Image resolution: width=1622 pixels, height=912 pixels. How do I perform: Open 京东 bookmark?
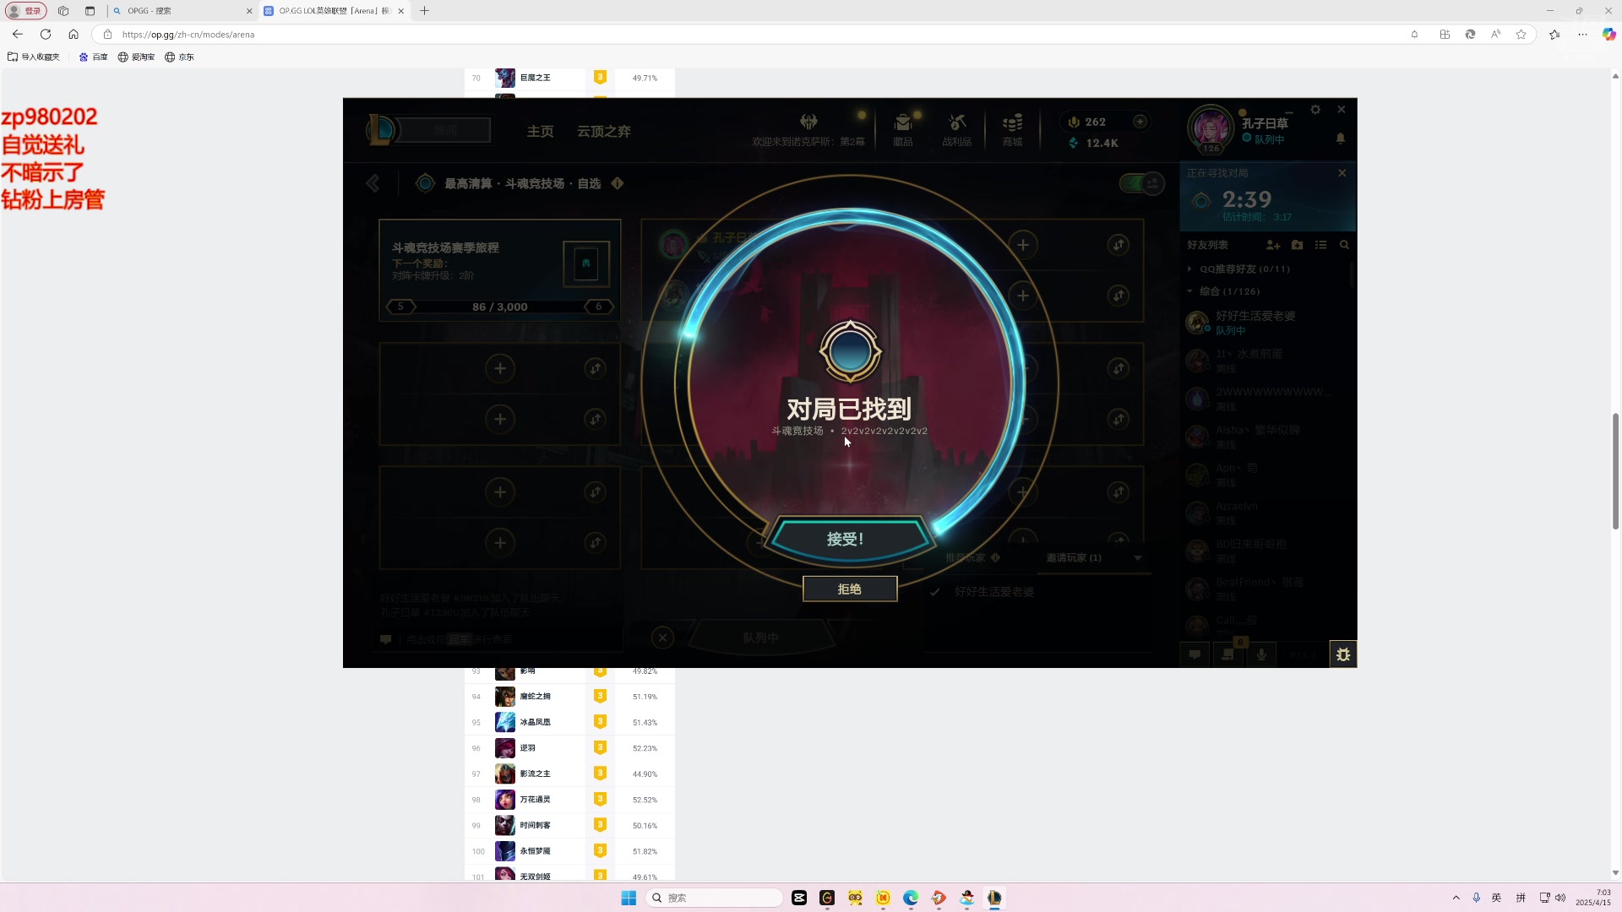click(179, 57)
